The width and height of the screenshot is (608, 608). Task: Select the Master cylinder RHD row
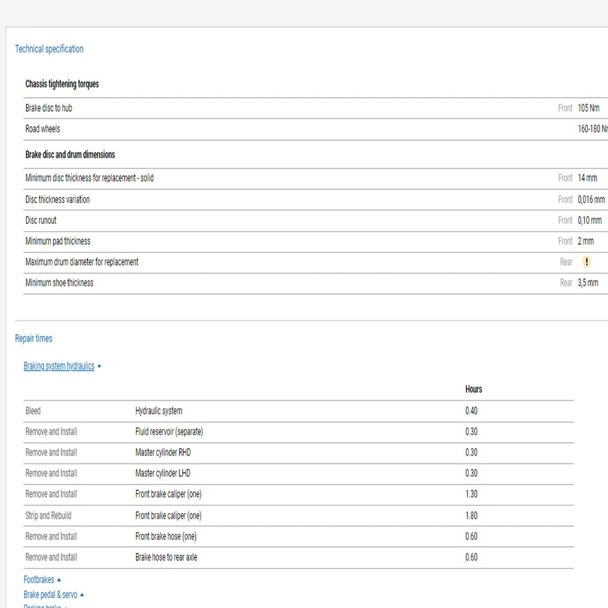[x=299, y=453]
